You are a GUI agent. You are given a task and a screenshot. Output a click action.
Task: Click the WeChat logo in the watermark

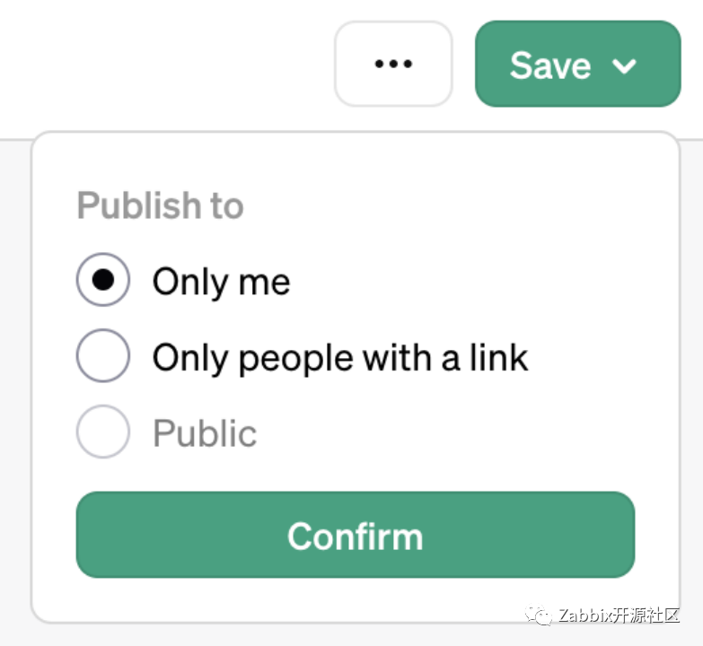click(540, 615)
